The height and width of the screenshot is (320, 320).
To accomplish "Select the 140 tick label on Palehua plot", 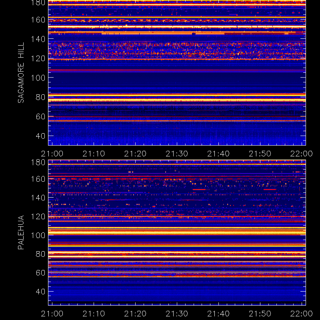I will pos(38,198).
